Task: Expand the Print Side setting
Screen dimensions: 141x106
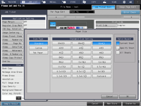Action: 106,25
